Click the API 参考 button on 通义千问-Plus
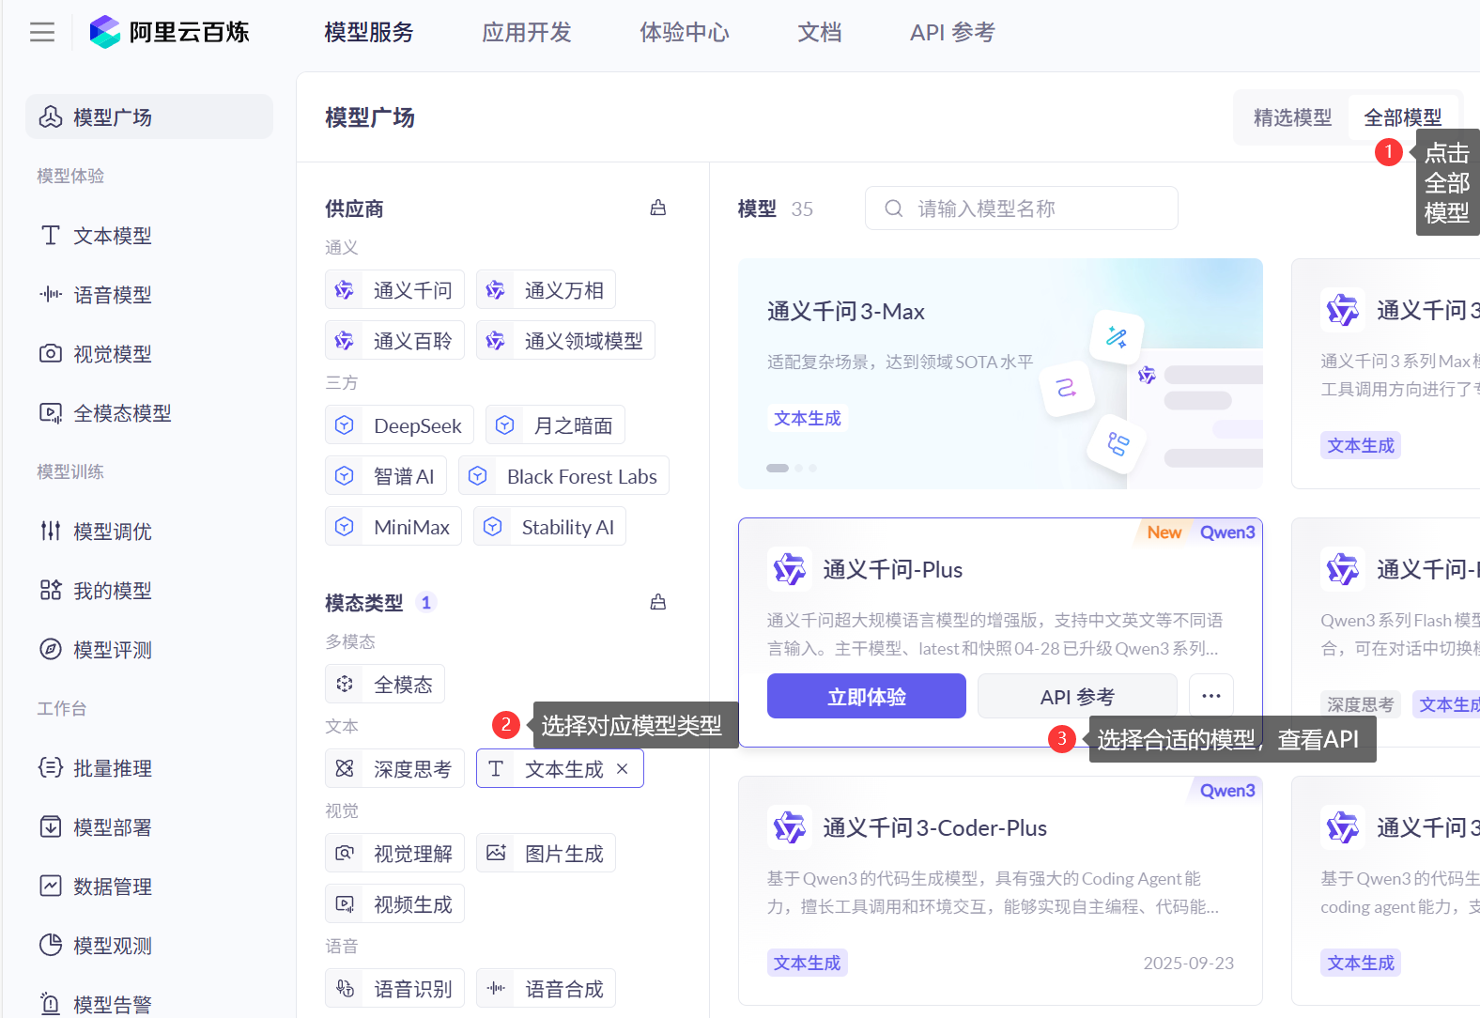The width and height of the screenshot is (1480, 1018). [x=1076, y=696]
